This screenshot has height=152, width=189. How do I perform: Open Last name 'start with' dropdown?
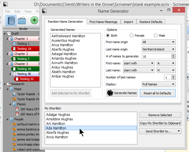139,70
